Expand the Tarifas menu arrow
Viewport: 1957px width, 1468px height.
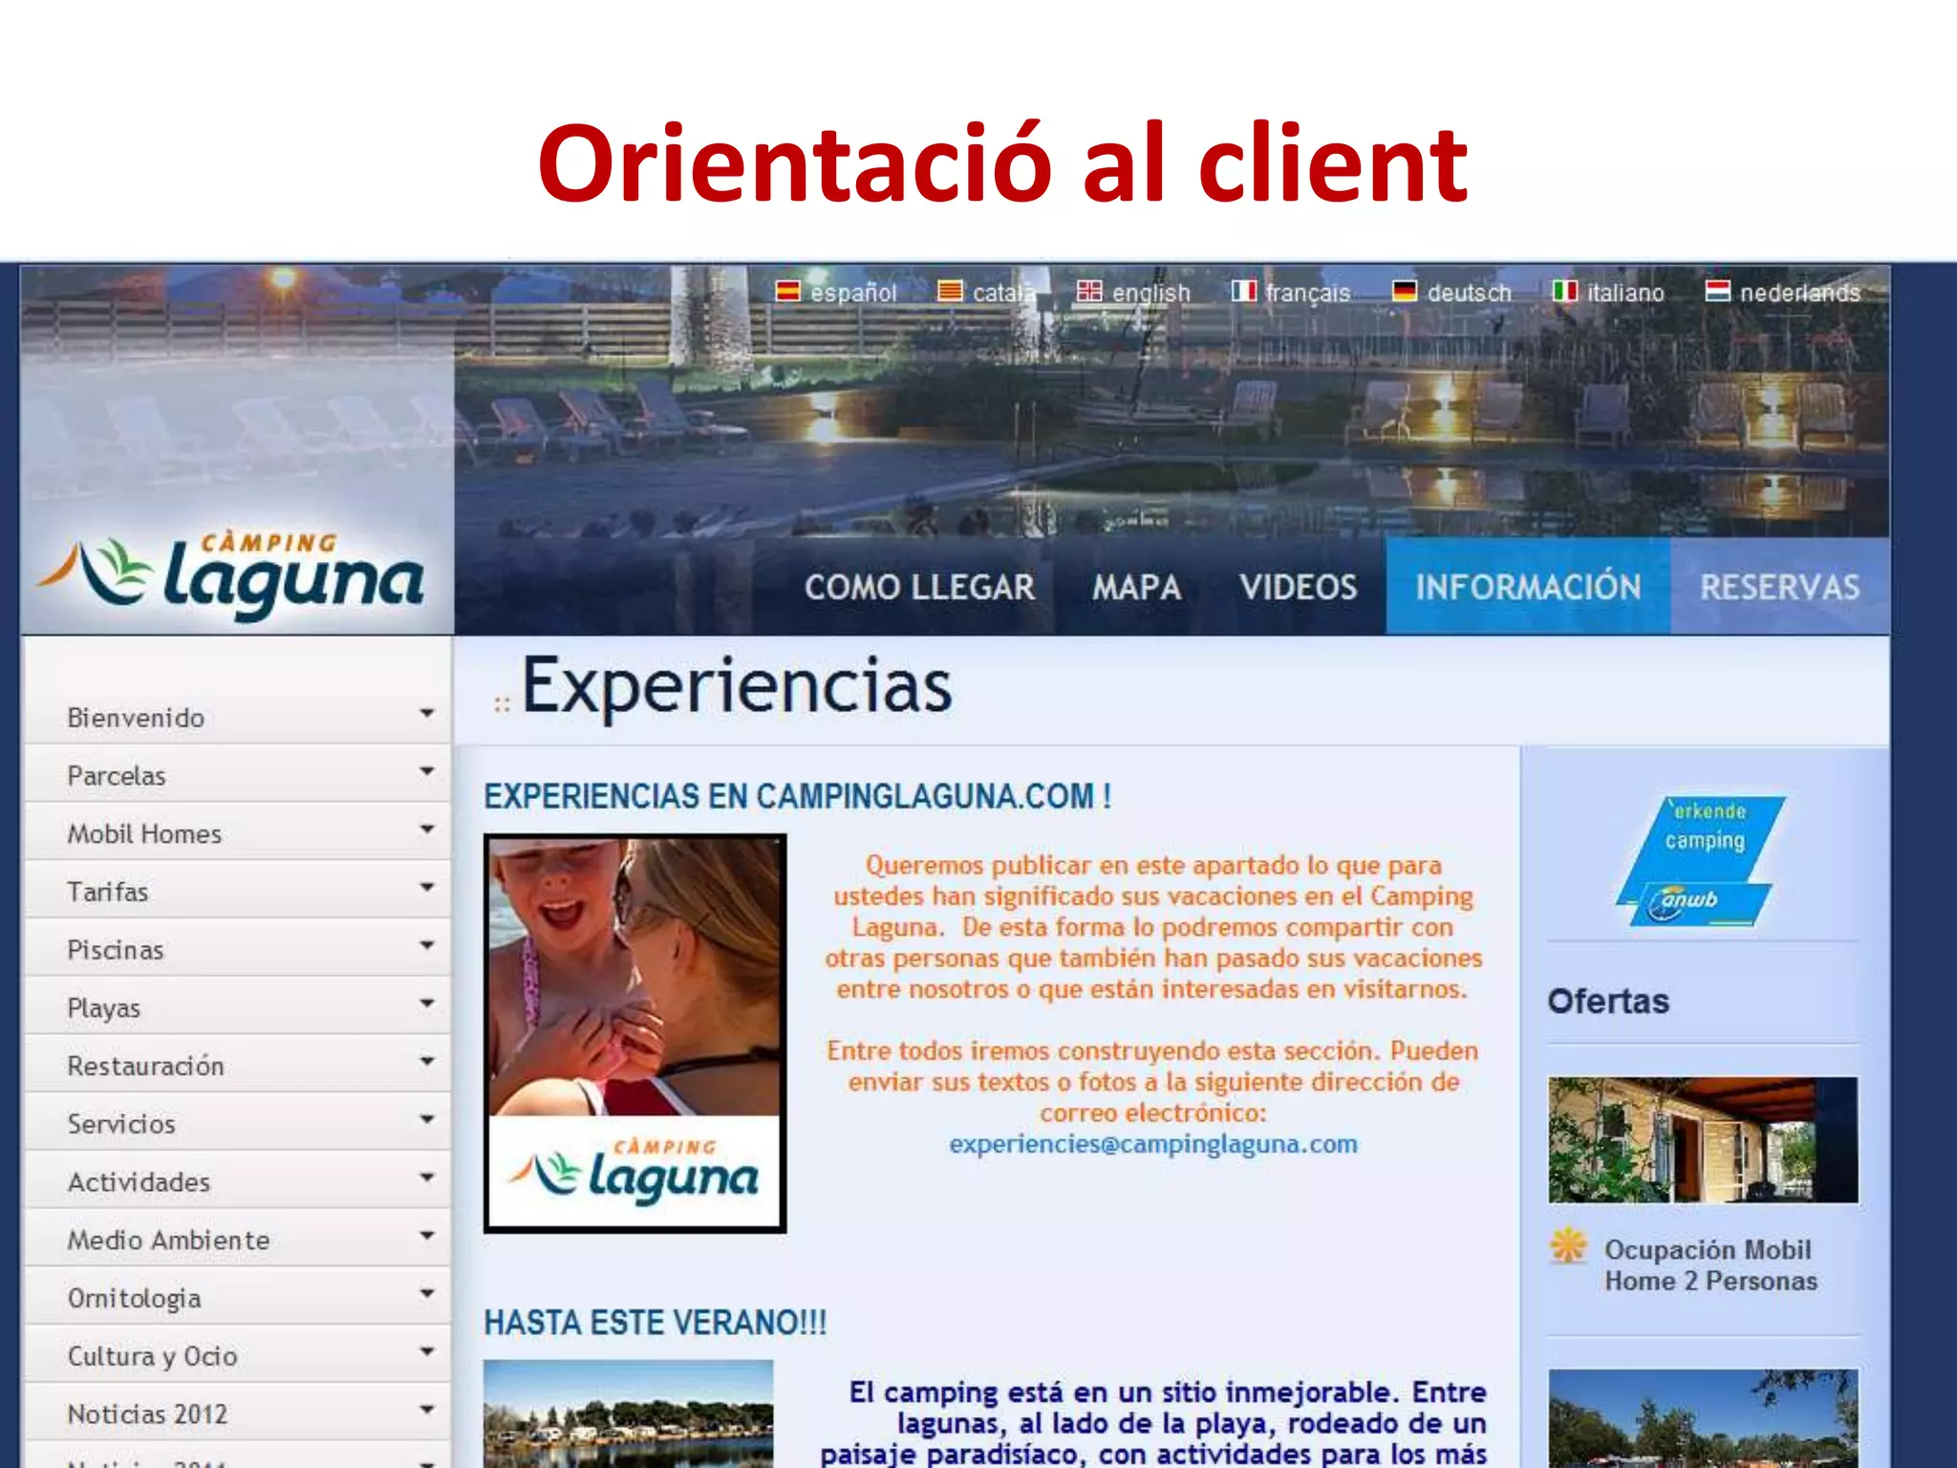[x=427, y=887]
